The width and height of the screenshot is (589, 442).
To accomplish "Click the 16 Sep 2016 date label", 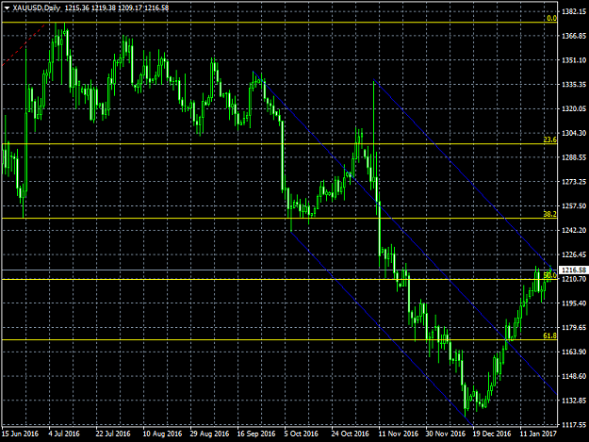I will pyautogui.click(x=256, y=434).
